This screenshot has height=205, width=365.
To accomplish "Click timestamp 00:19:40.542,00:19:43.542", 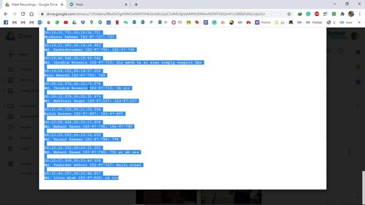I will 72,58.
